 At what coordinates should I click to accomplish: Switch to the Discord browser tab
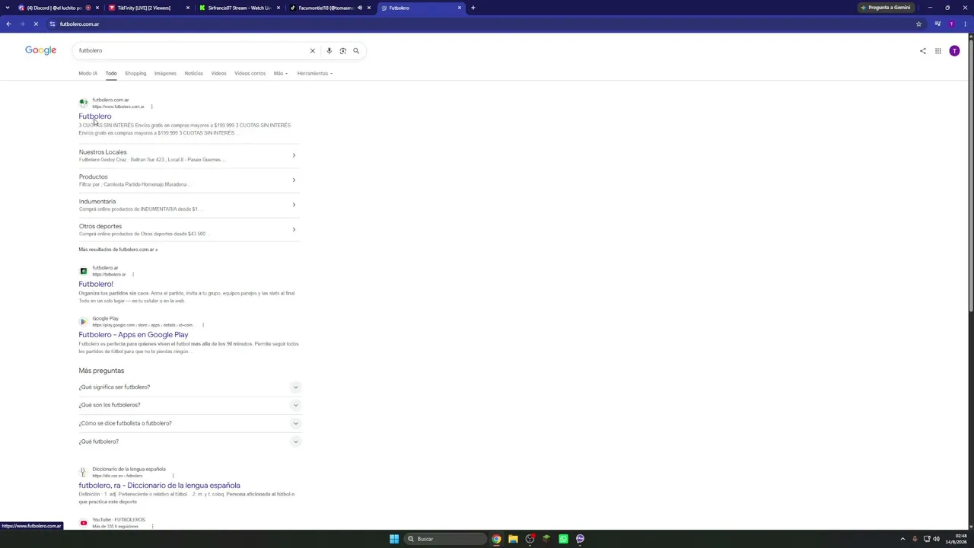point(58,8)
